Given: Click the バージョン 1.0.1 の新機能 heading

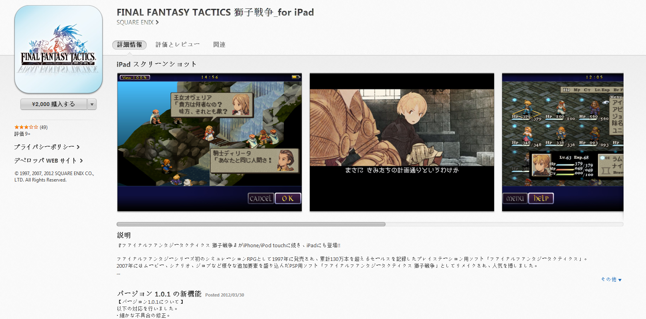Looking at the screenshot, I should [159, 294].
